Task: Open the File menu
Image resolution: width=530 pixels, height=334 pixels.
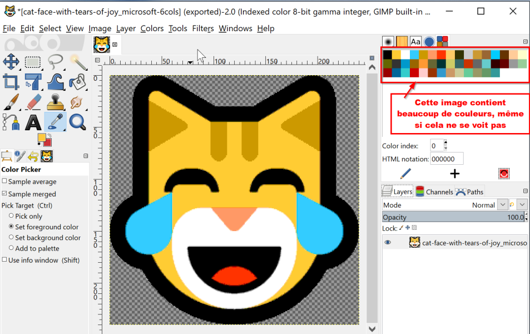Action: point(9,28)
